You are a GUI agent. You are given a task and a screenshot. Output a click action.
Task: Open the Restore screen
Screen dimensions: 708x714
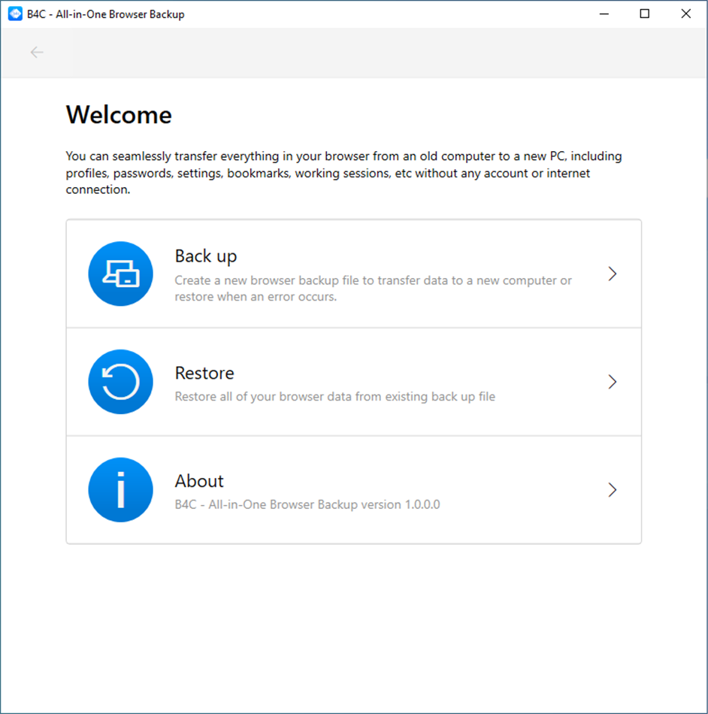pyautogui.click(x=353, y=382)
